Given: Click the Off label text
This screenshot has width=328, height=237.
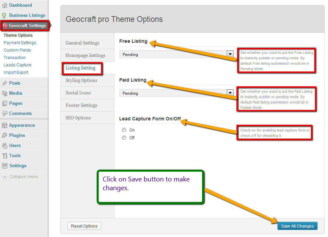Looking at the screenshot, I should pos(132,138).
